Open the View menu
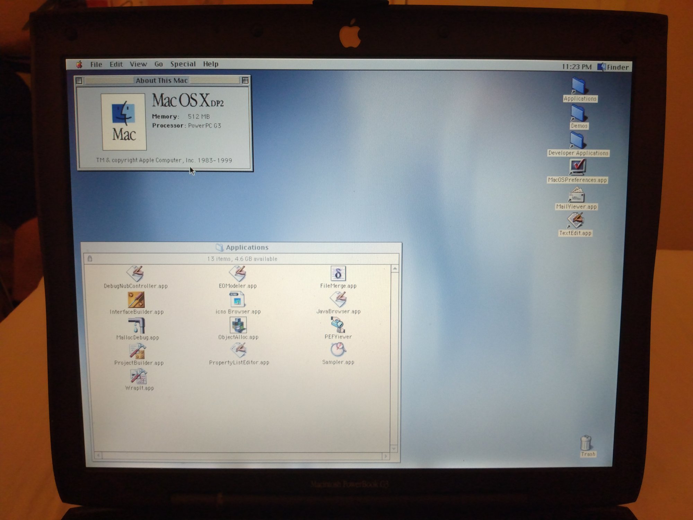This screenshot has width=693, height=520. [138, 64]
